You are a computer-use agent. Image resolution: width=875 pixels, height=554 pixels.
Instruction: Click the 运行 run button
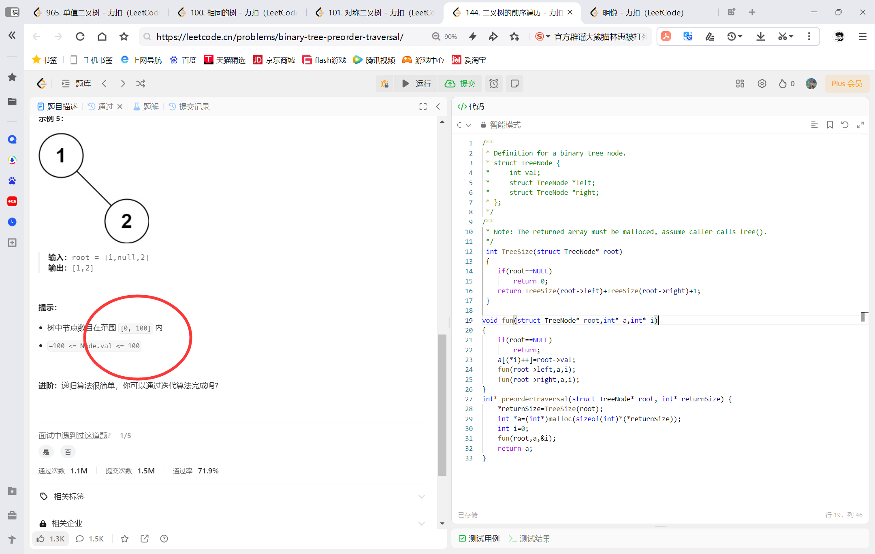click(416, 84)
